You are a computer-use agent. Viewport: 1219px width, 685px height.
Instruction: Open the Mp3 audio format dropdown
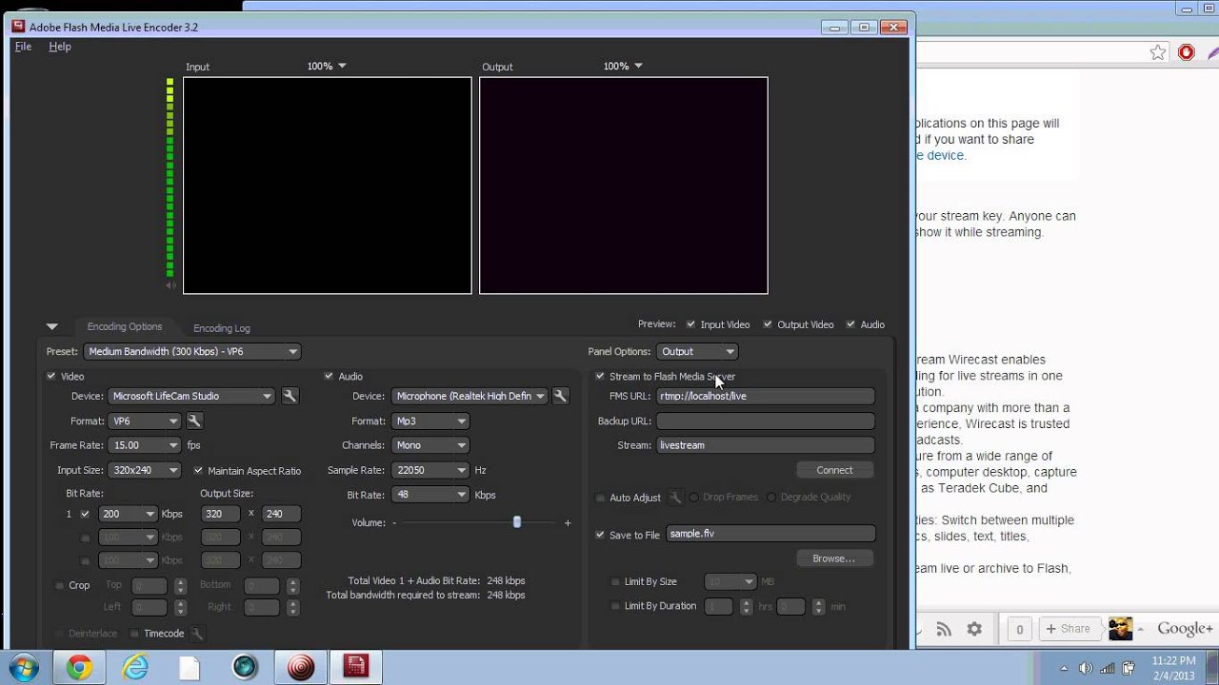430,421
